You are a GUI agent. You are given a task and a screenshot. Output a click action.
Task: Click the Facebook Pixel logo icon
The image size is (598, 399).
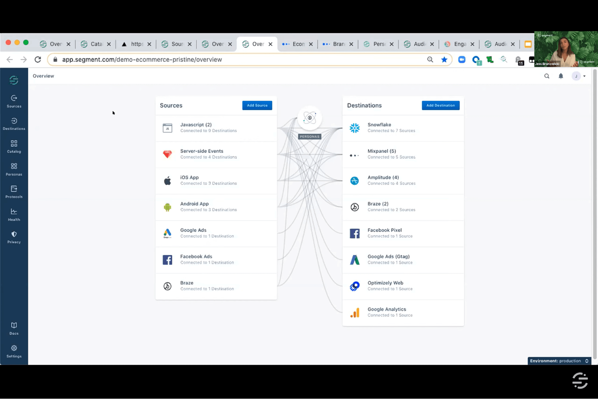[354, 233]
